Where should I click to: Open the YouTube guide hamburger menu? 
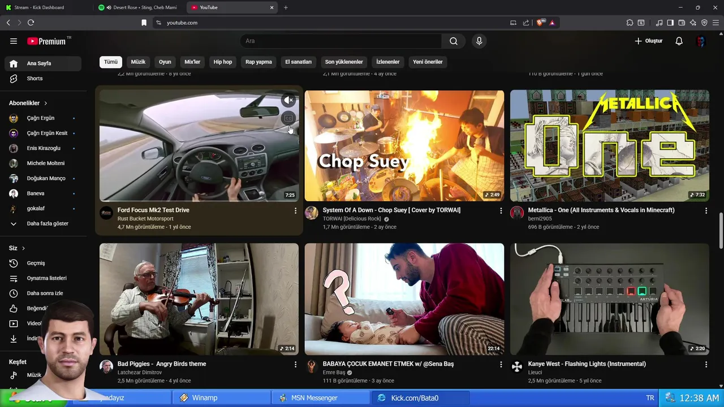point(14,41)
